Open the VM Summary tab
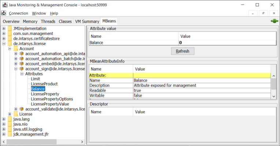Screen dimensions: 280x146 coord(87,22)
